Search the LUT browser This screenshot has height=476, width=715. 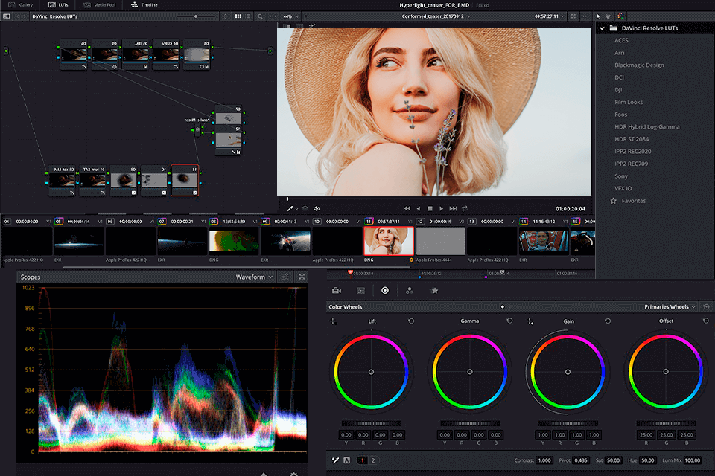260,16
